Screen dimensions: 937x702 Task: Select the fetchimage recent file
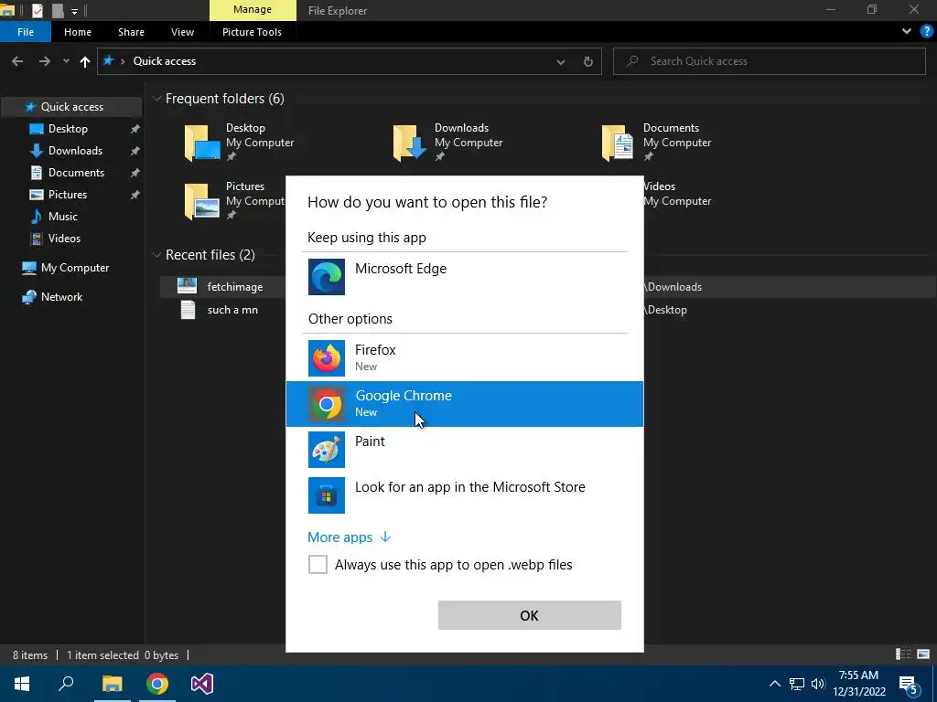pyautogui.click(x=235, y=287)
